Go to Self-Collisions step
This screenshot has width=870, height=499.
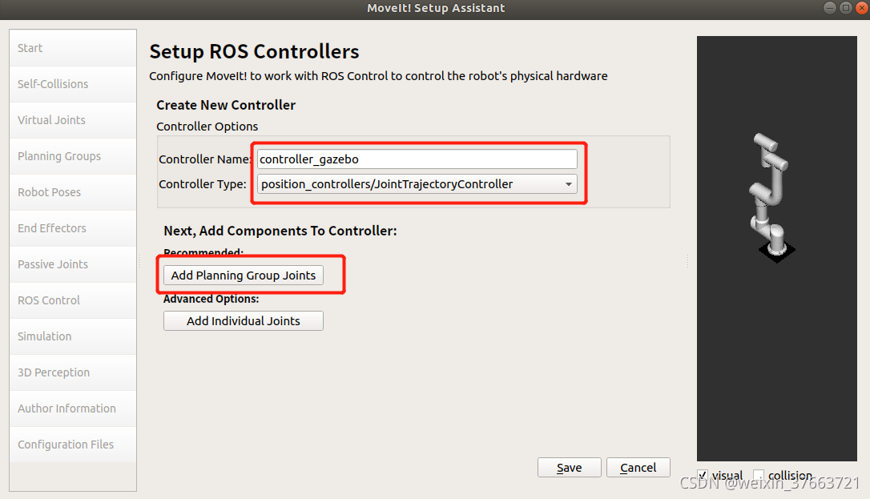pyautogui.click(x=73, y=84)
